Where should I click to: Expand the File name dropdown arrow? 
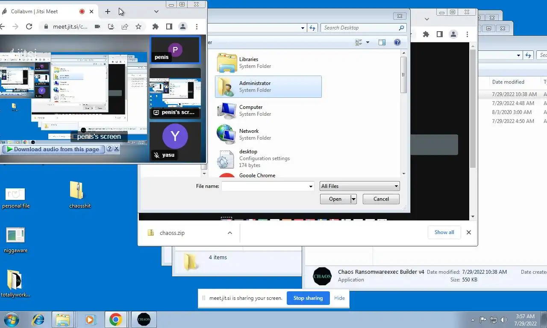coord(311,186)
